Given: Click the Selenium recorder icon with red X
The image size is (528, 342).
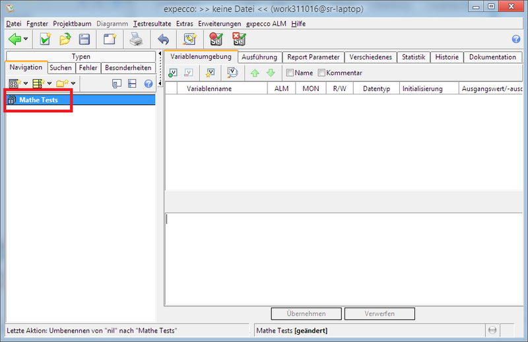Looking at the screenshot, I should 238,40.
